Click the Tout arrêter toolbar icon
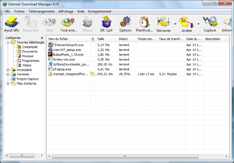Image resolution: width=234 pixels, height=163 pixels. 68,22
